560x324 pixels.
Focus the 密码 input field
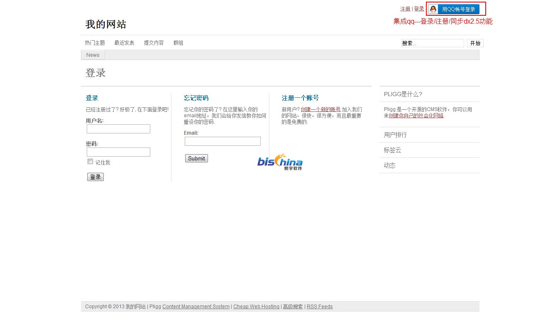[x=118, y=152]
